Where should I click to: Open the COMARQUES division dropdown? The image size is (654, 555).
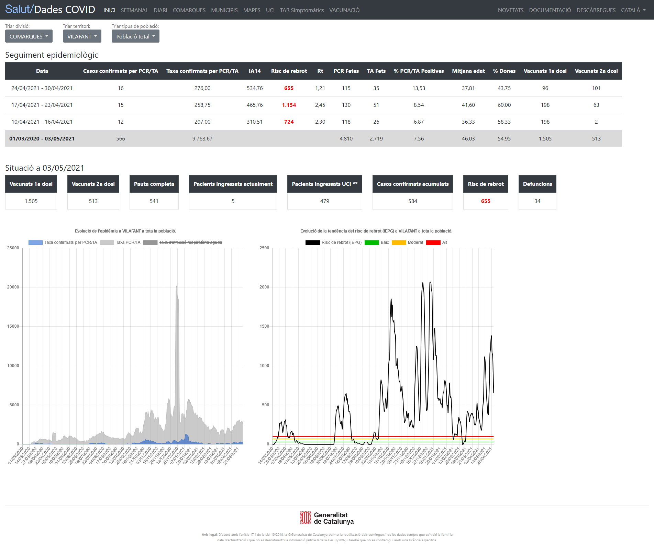pyautogui.click(x=29, y=36)
